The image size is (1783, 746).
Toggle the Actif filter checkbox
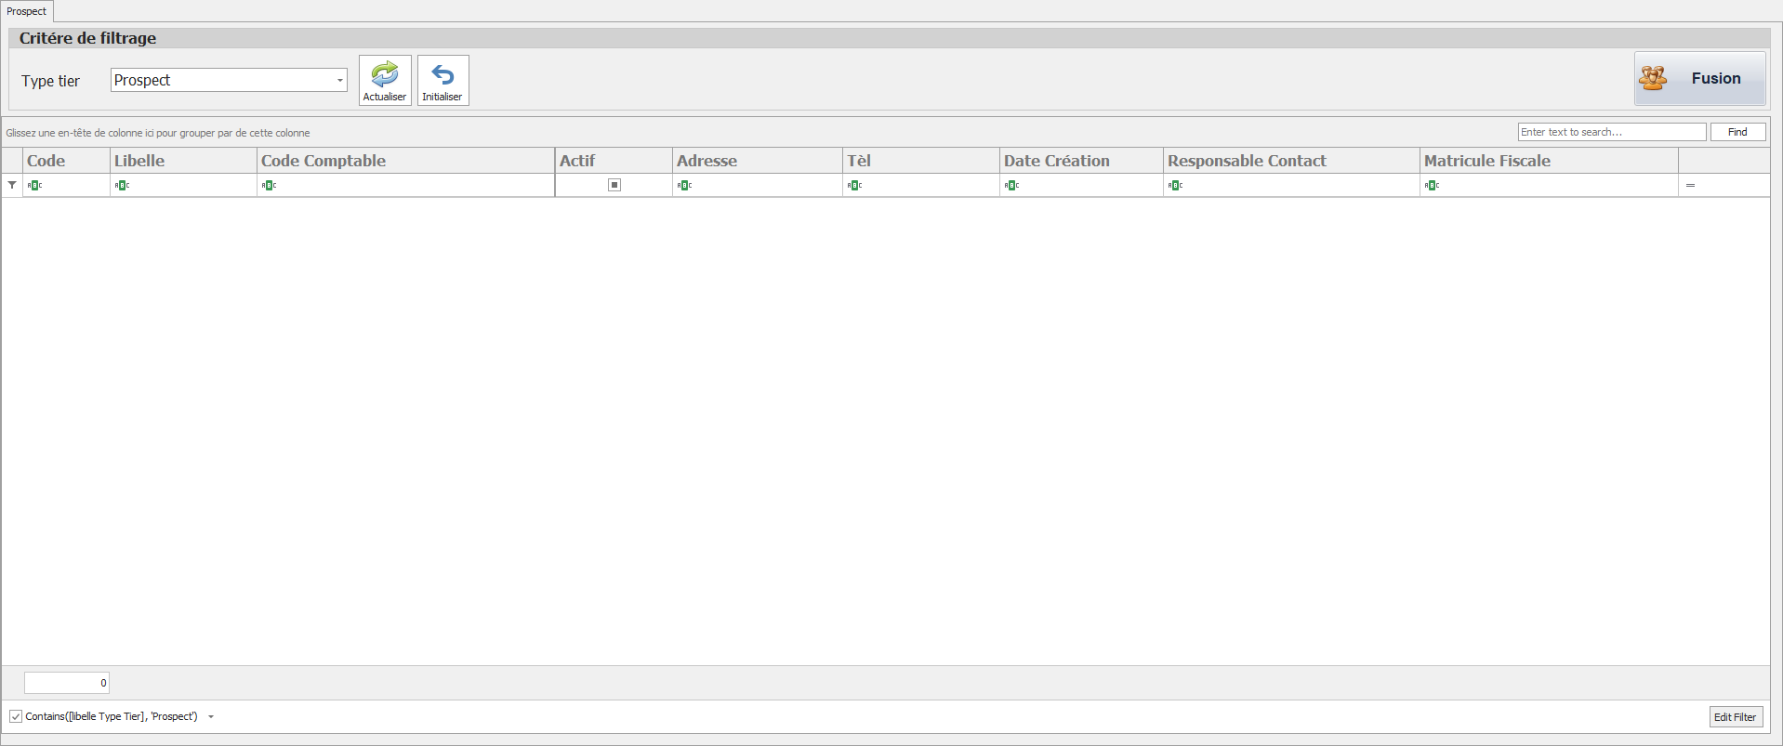tap(614, 185)
